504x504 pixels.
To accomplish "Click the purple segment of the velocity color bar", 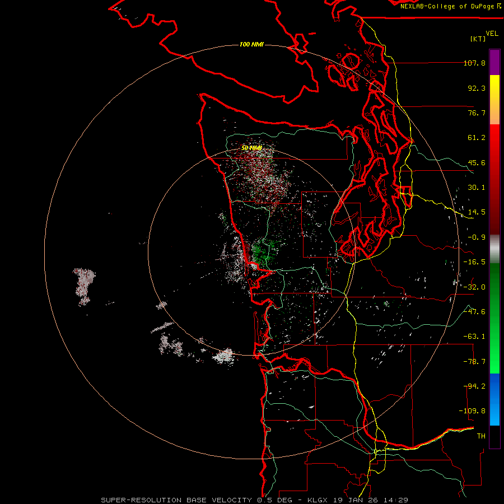I will tap(494, 62).
